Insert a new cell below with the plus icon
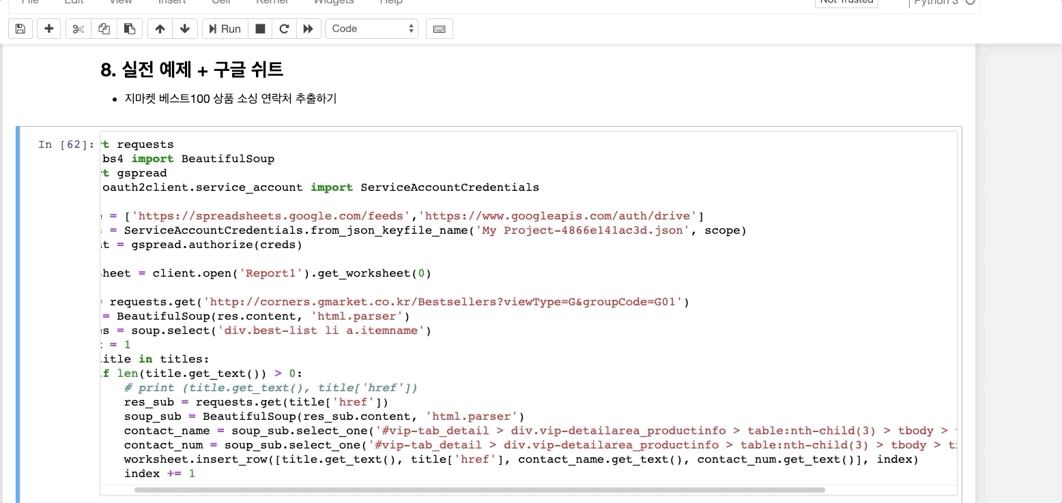Screen dimensions: 1062x503 [x=48, y=29]
